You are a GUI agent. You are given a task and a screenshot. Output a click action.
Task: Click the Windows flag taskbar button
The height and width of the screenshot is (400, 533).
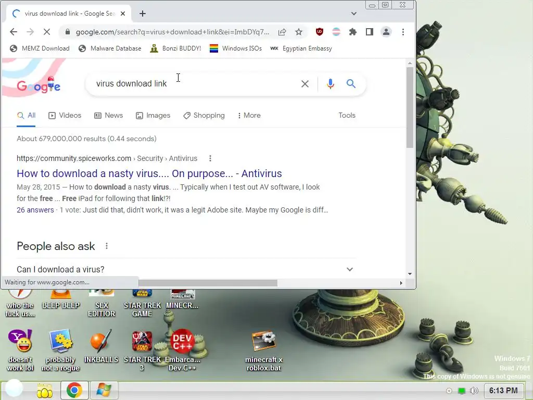point(104,390)
